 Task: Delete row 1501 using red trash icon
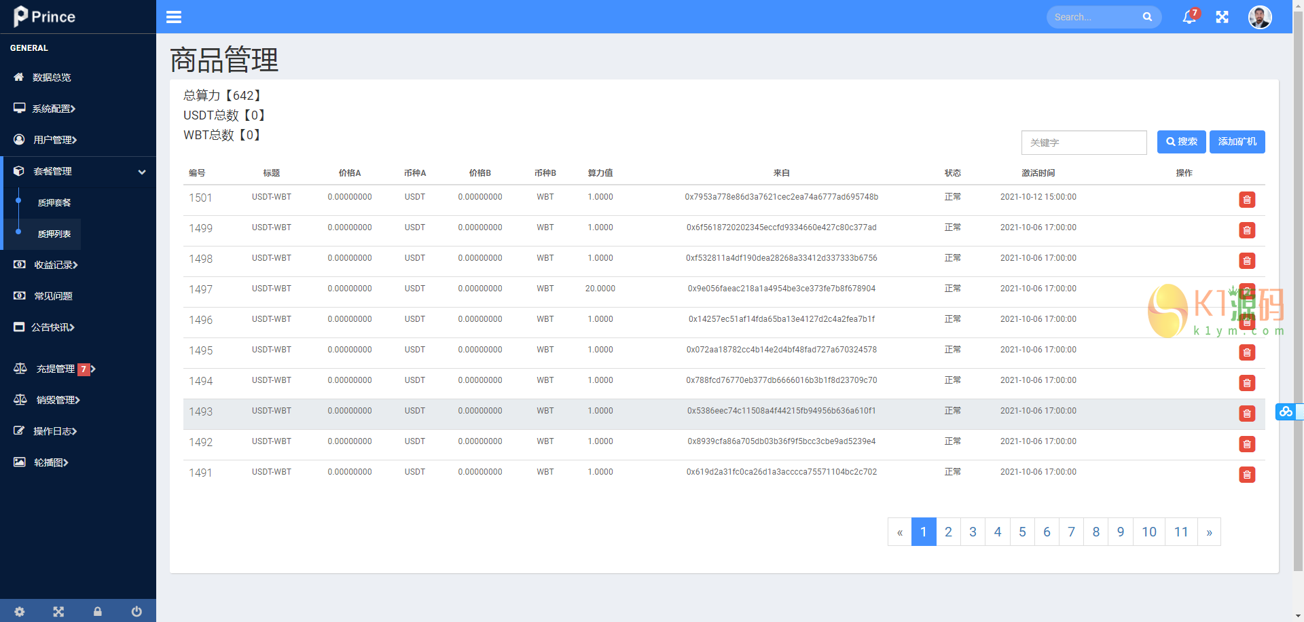pos(1246,200)
